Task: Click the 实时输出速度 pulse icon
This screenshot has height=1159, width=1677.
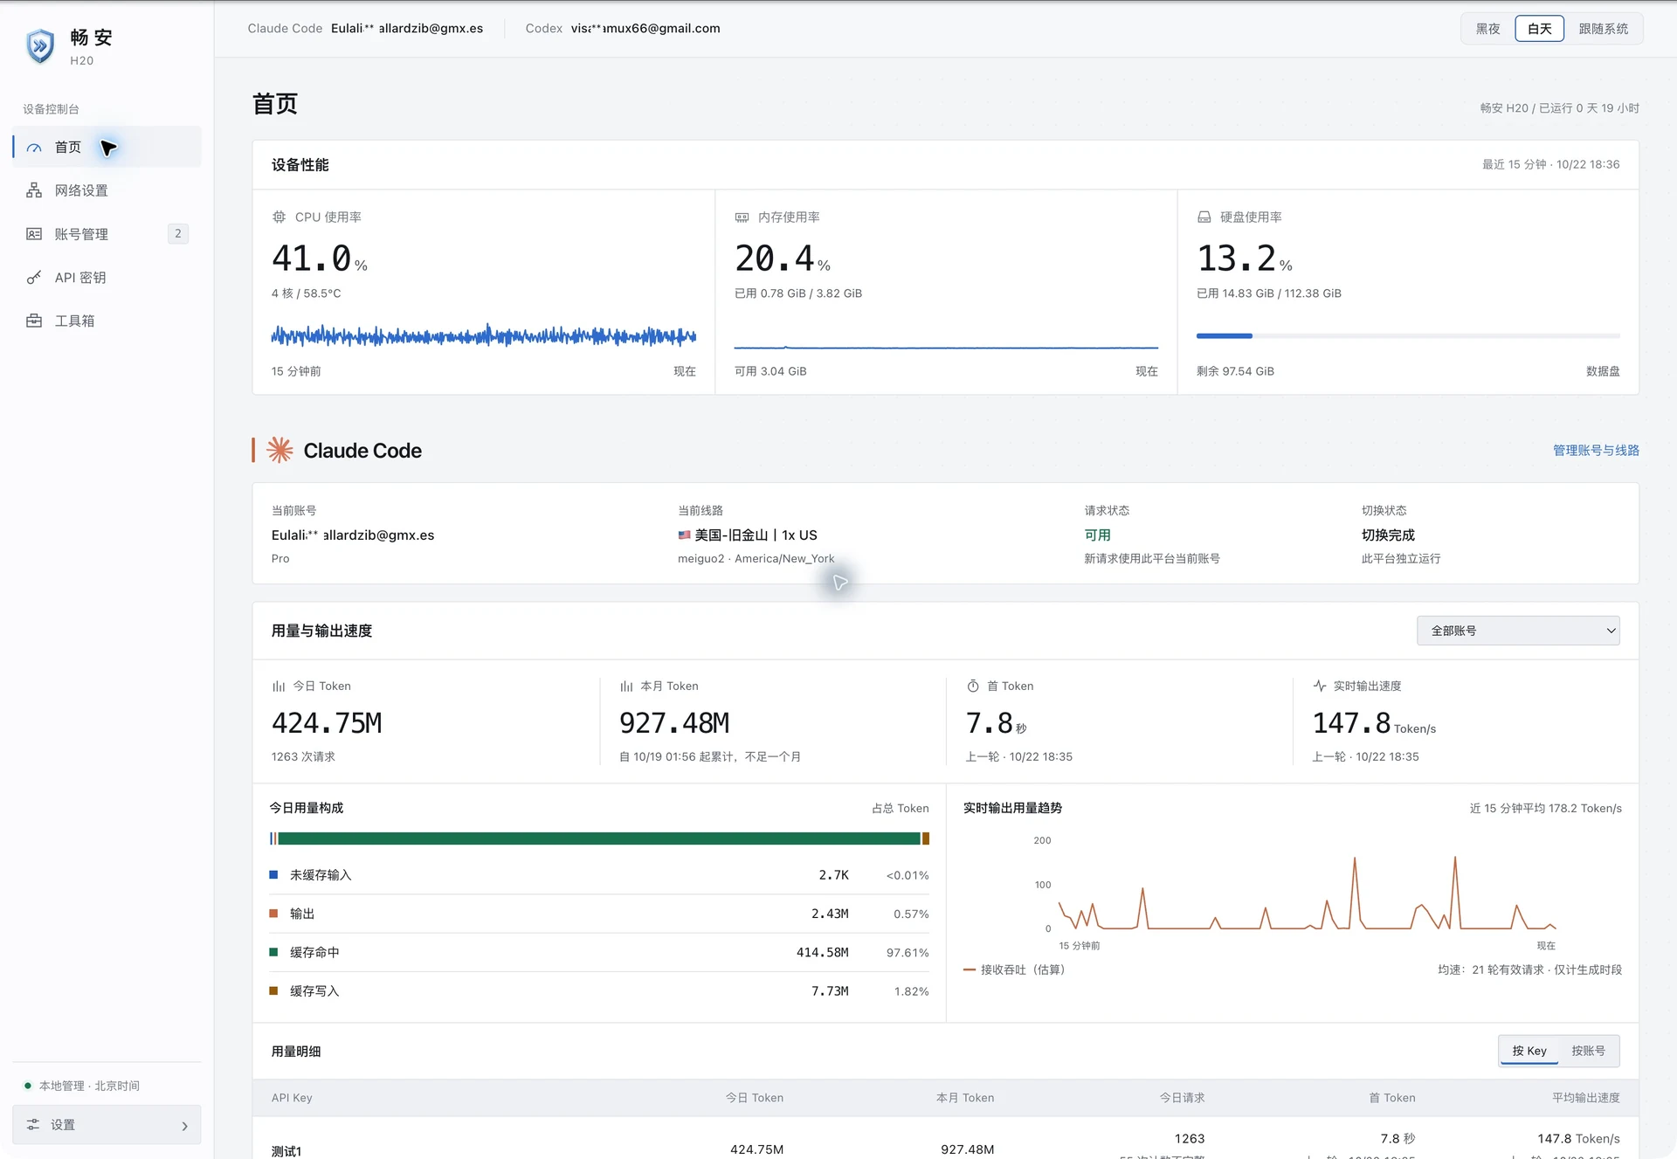Action: tap(1320, 686)
